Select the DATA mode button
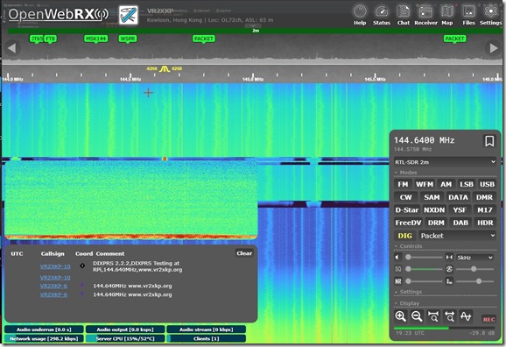Screen dimensions: 506x347 458,197
